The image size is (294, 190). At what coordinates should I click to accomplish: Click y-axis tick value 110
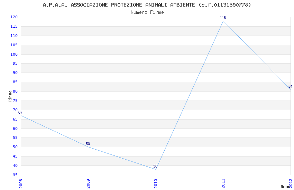tap(14, 36)
